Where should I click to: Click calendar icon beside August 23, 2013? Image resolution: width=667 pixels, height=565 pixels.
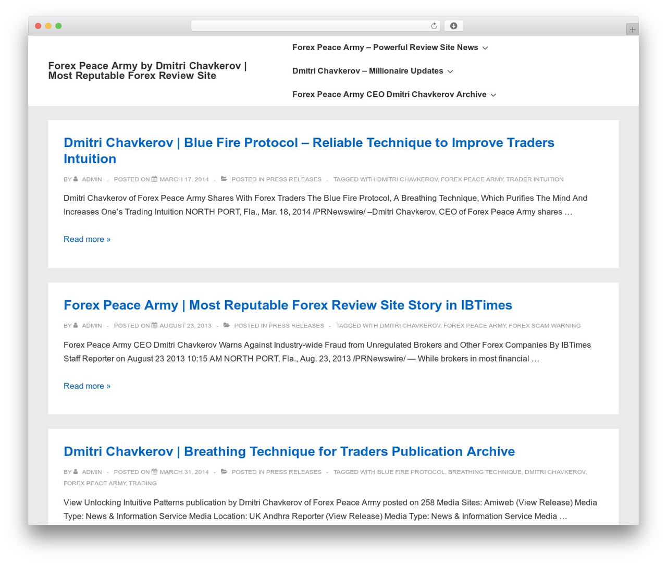click(x=154, y=325)
